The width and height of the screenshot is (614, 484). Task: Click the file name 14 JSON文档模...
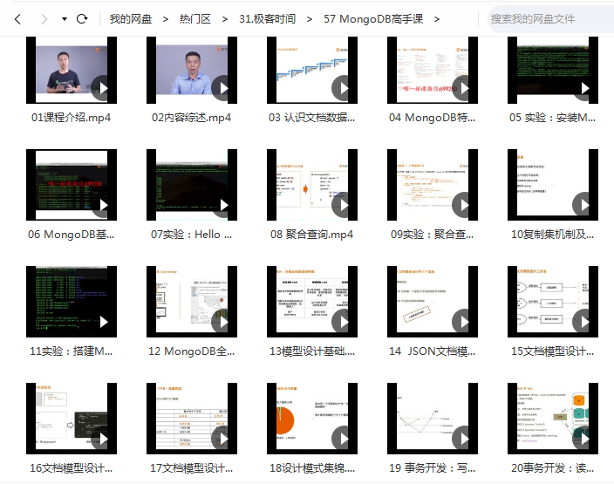pos(433,351)
